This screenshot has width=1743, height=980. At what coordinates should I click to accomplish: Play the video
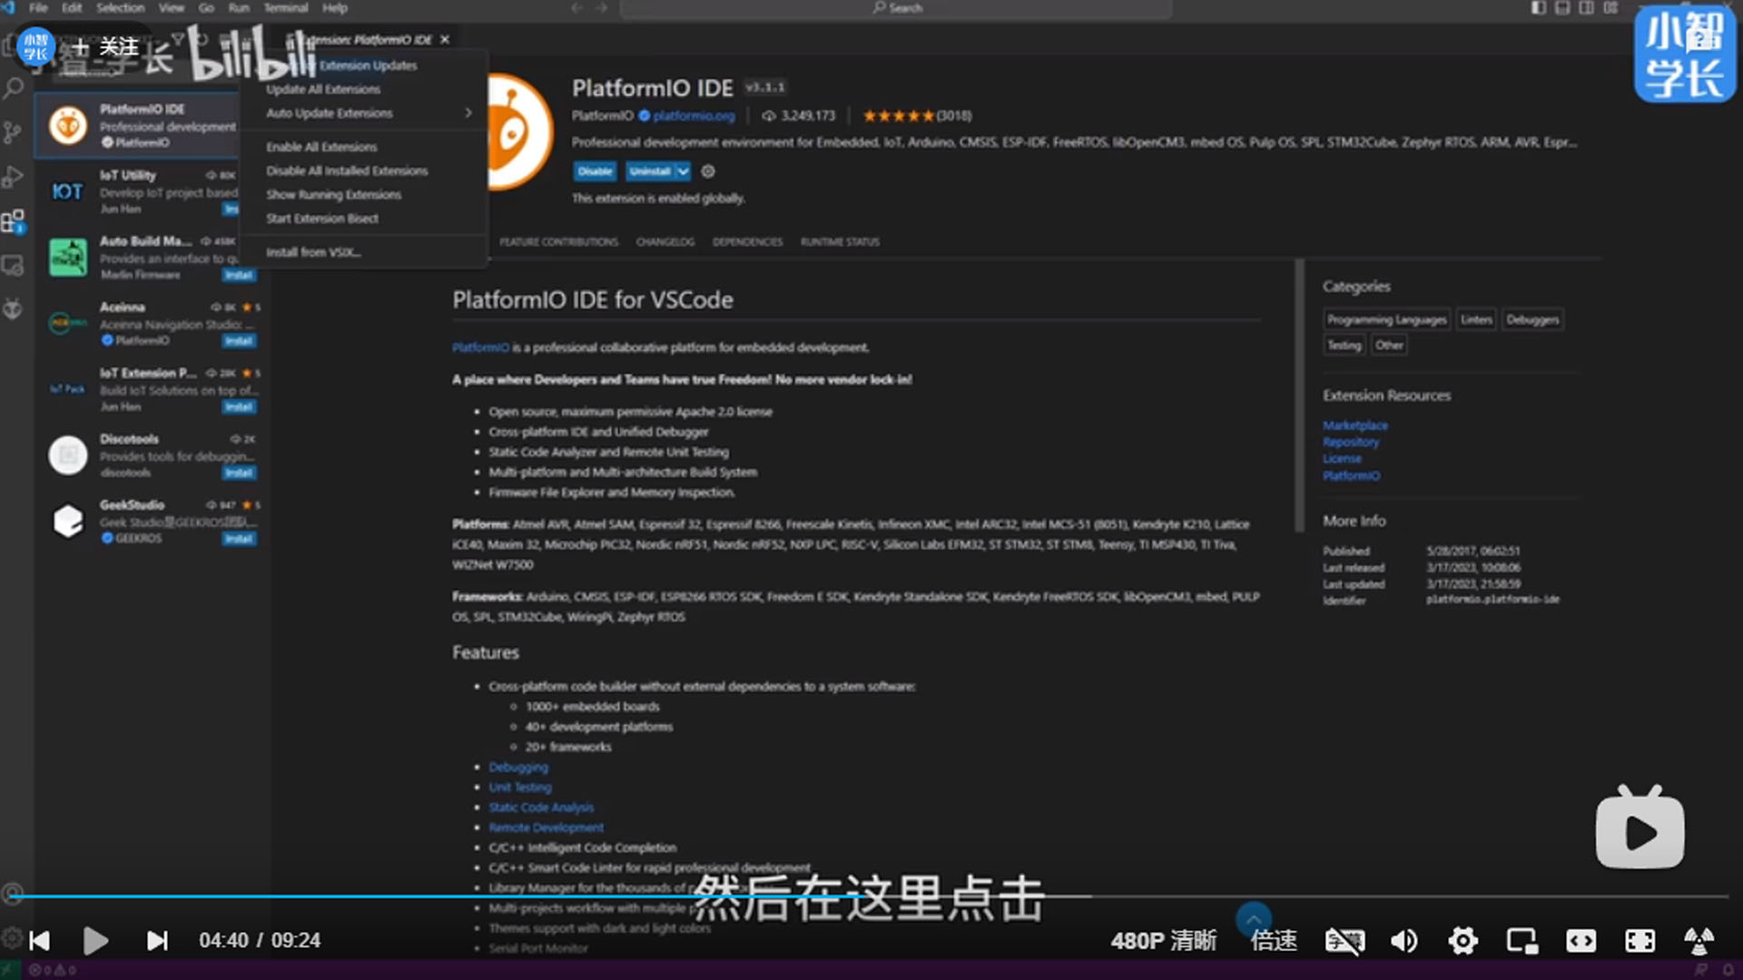tap(95, 941)
